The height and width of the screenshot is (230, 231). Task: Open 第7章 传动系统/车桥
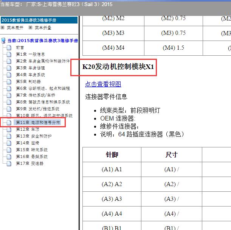[x=36, y=95]
